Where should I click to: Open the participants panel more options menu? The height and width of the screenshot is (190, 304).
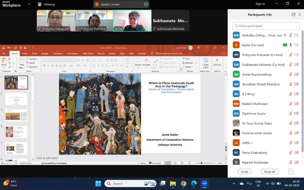tap(291, 171)
